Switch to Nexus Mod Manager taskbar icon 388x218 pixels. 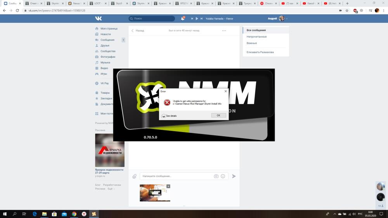click(94, 214)
